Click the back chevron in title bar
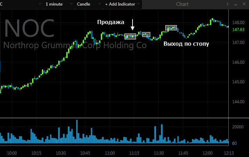Viewport: 249px width, 157px height. click(x=228, y=4)
